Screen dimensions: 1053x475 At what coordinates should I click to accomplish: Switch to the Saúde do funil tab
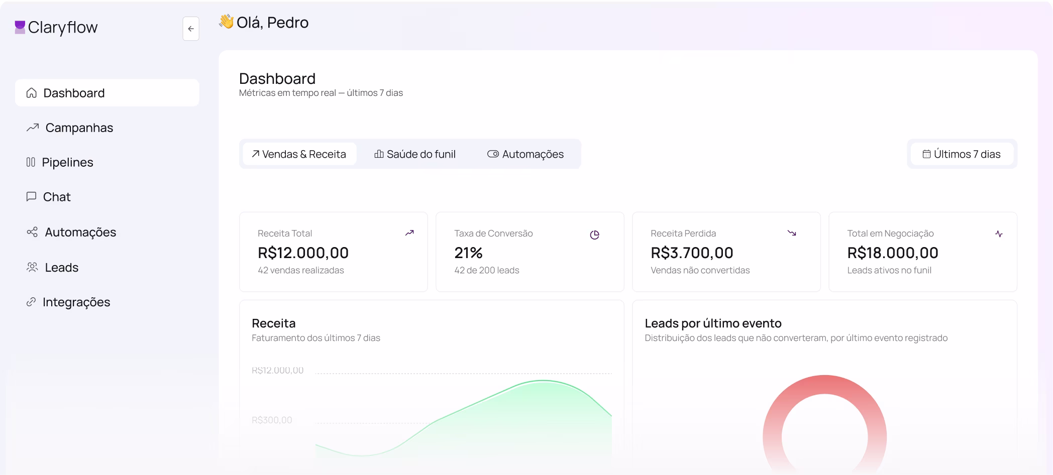[415, 154]
